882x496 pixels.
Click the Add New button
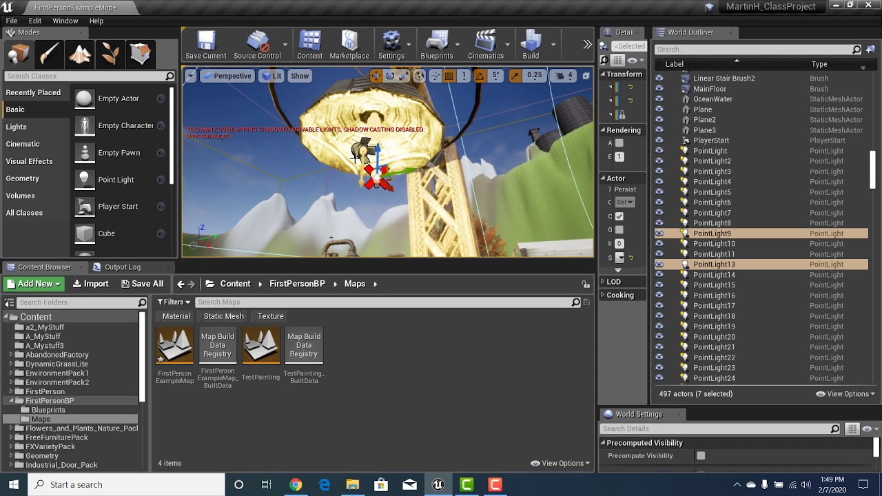point(34,284)
